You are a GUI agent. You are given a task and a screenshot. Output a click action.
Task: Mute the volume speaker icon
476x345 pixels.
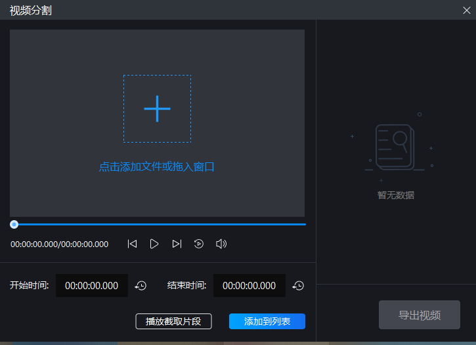coord(221,244)
